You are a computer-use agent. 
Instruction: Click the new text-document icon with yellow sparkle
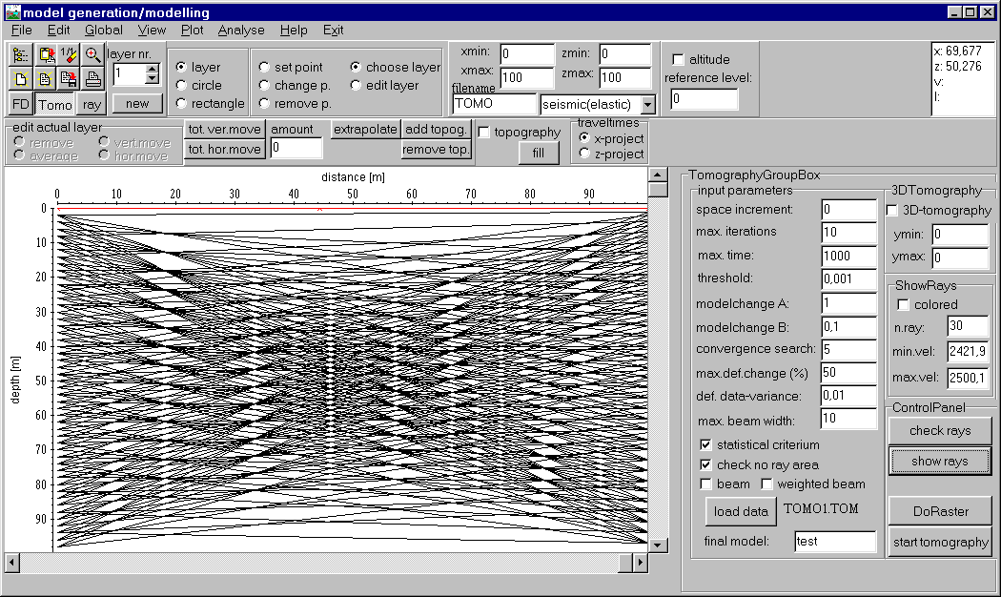click(x=45, y=79)
